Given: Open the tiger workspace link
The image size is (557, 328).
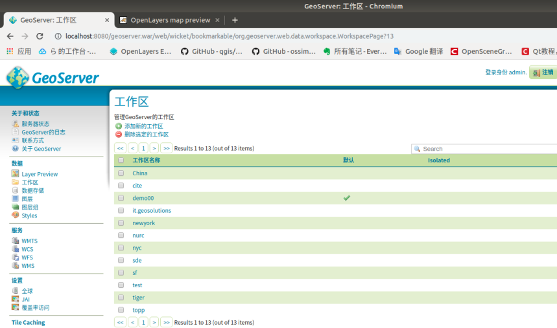Looking at the screenshot, I should click(138, 298).
